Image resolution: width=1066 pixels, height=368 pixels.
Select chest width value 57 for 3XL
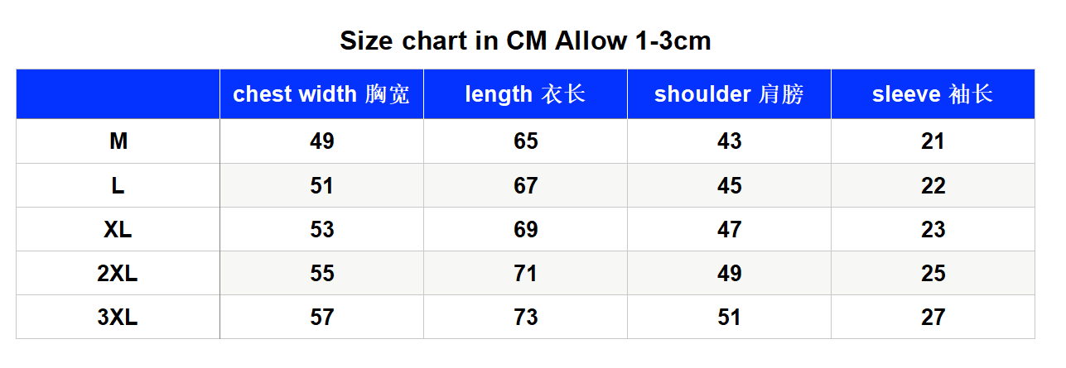tap(321, 317)
